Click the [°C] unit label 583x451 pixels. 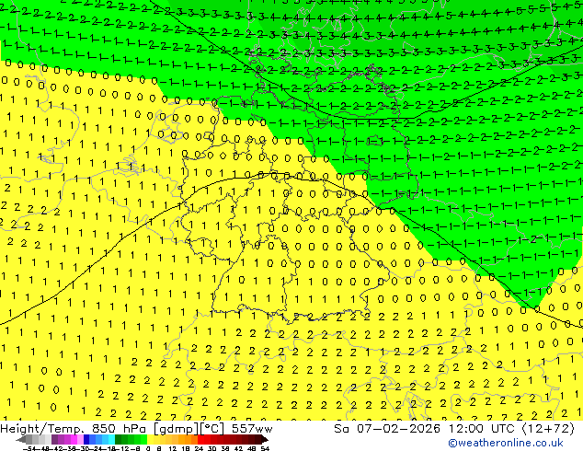(212, 429)
